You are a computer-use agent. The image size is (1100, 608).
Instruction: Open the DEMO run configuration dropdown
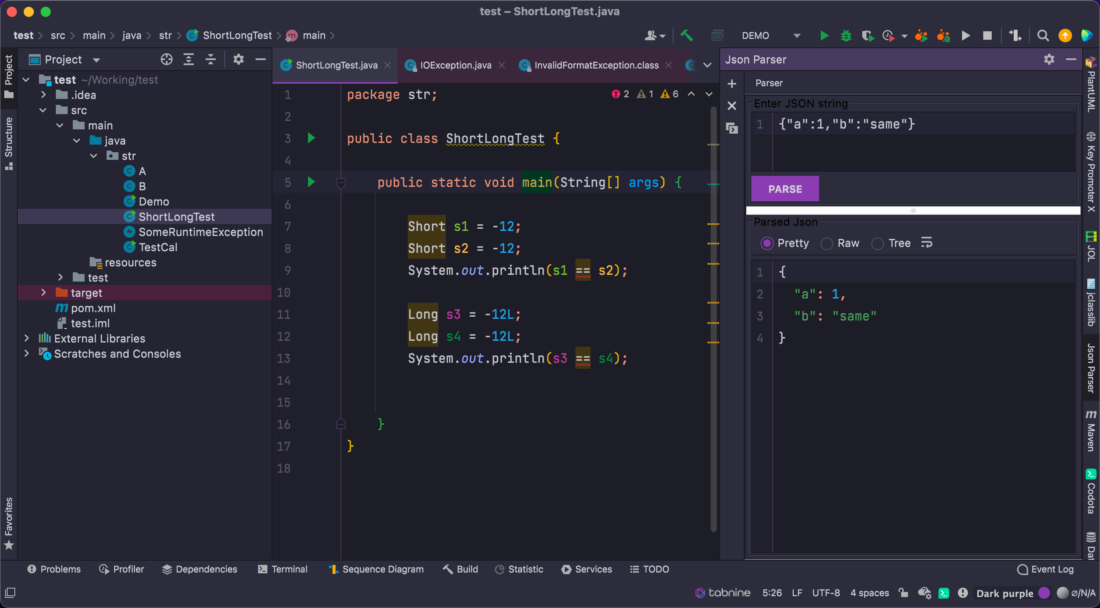[x=796, y=36]
